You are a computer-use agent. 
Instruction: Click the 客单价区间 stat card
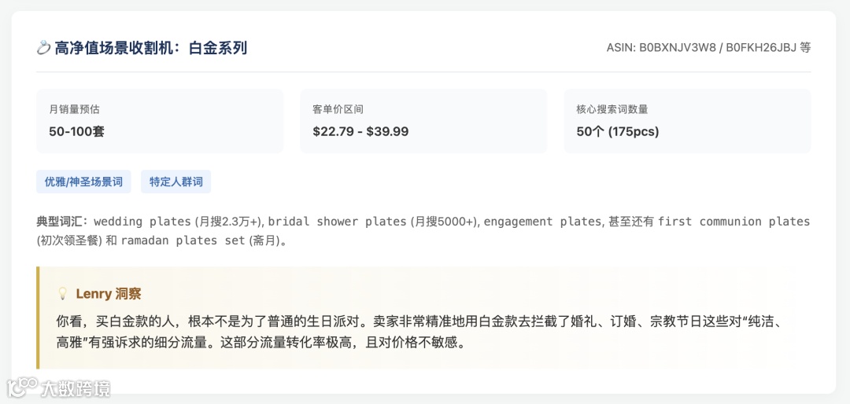click(423, 120)
